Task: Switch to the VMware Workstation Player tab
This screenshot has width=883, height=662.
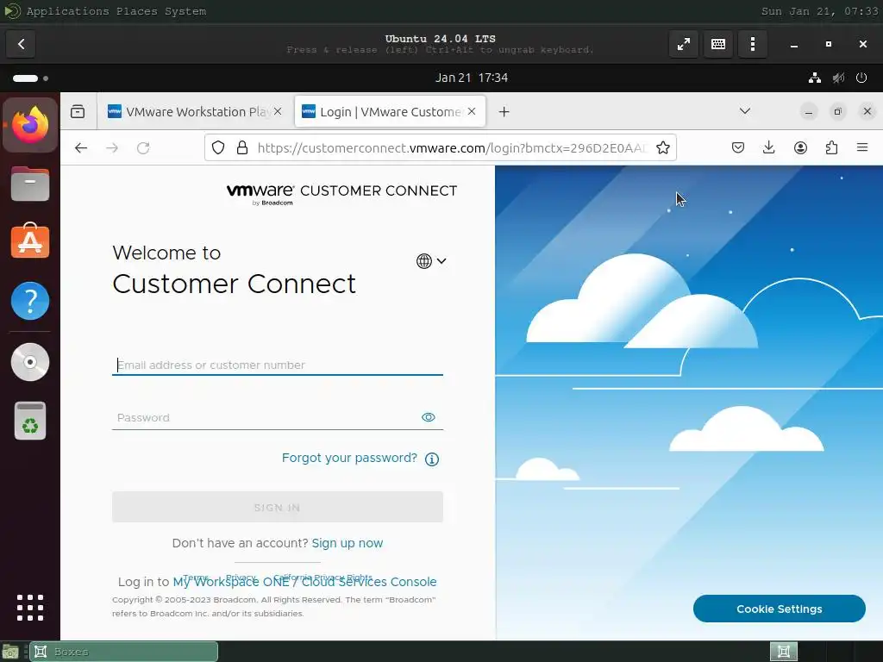Action: (197, 111)
